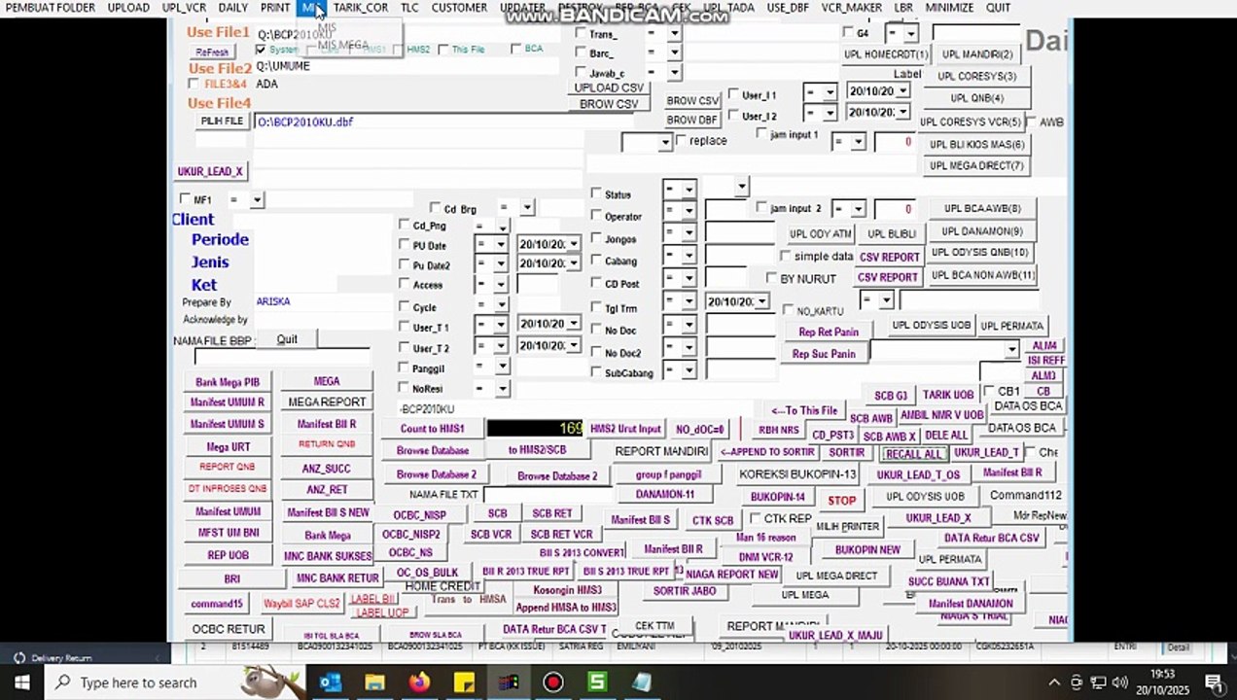Expand the PU Date date picker
The width and height of the screenshot is (1237, 700).
[574, 244]
